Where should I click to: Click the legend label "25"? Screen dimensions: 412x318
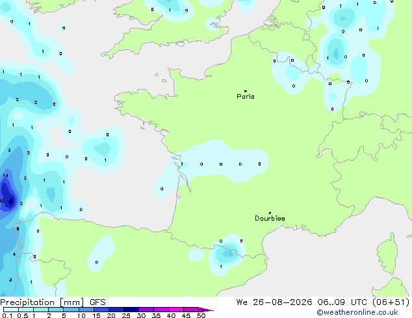pos(126,315)
